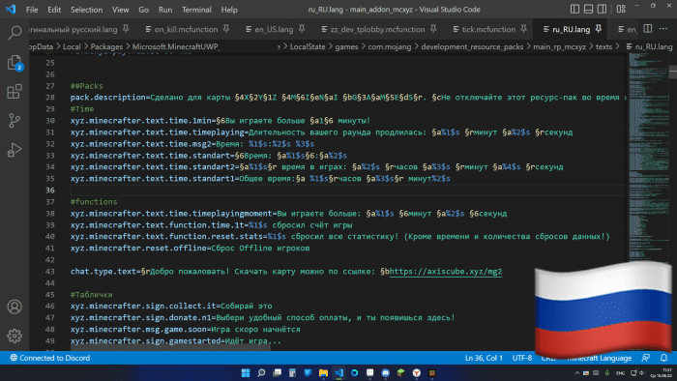Open Windows Start button

246,373
